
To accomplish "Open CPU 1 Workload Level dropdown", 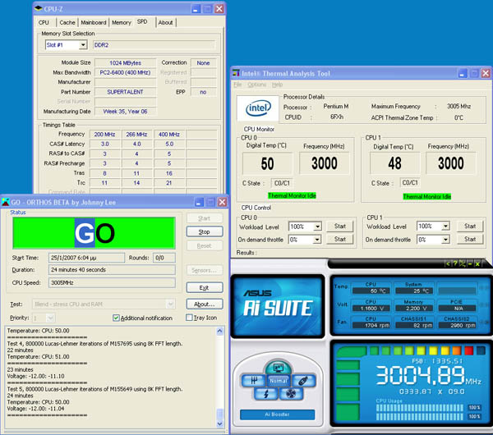I will pyautogui.click(x=445, y=227).
